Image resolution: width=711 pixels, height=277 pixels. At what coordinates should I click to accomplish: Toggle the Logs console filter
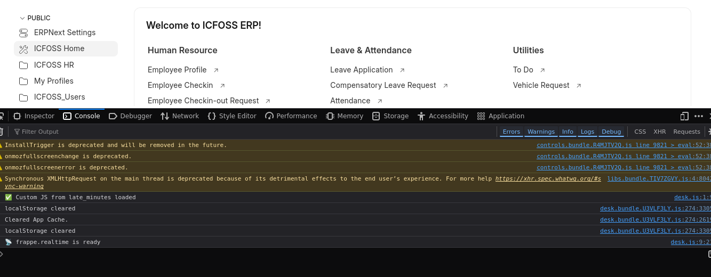click(587, 132)
